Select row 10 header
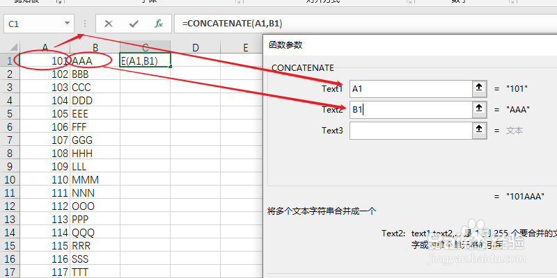Image resolution: width=557 pixels, height=278 pixels. [10, 179]
